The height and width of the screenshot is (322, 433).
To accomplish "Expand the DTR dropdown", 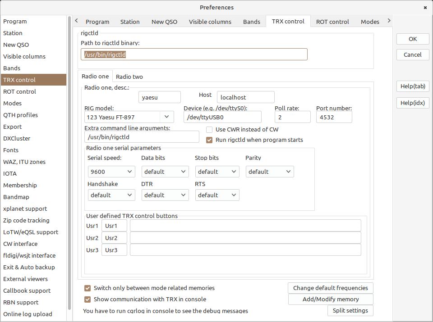I will tap(165, 195).
